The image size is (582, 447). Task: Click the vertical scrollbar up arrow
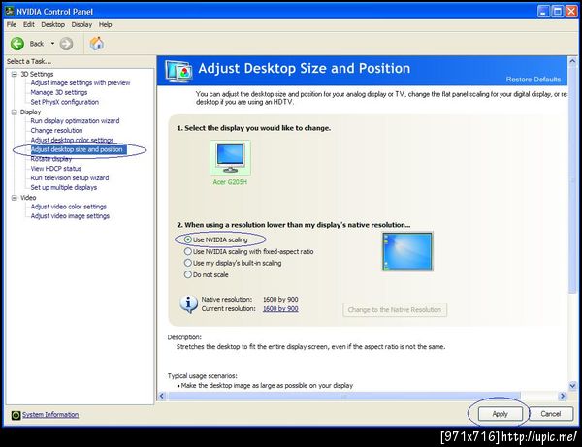pos(572,61)
